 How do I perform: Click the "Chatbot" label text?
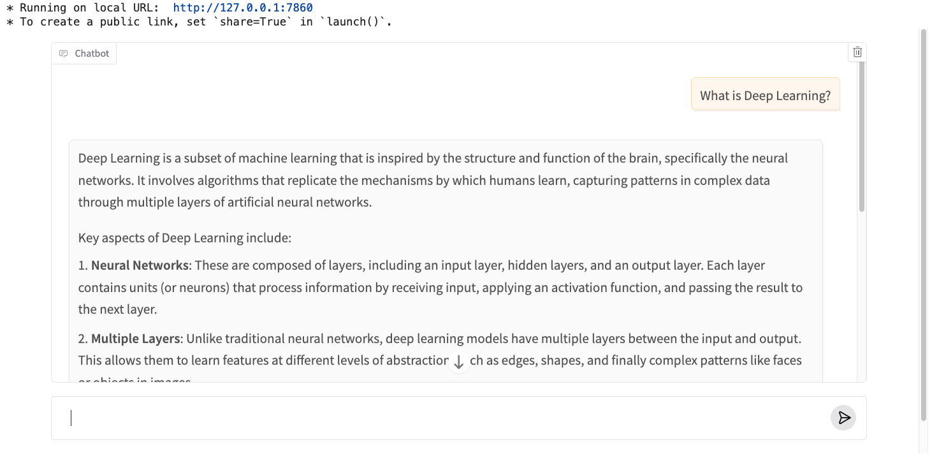click(92, 54)
